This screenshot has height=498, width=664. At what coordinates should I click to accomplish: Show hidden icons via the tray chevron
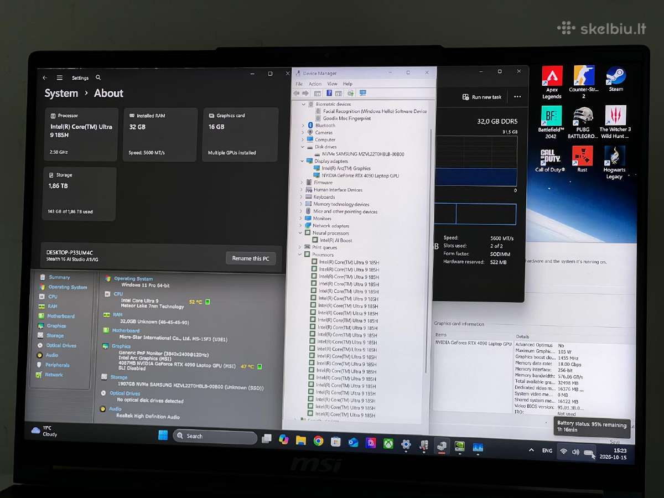tap(531, 450)
